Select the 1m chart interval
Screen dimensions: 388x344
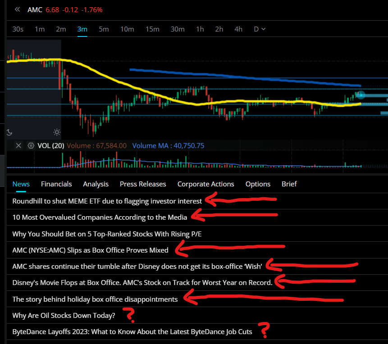40,29
